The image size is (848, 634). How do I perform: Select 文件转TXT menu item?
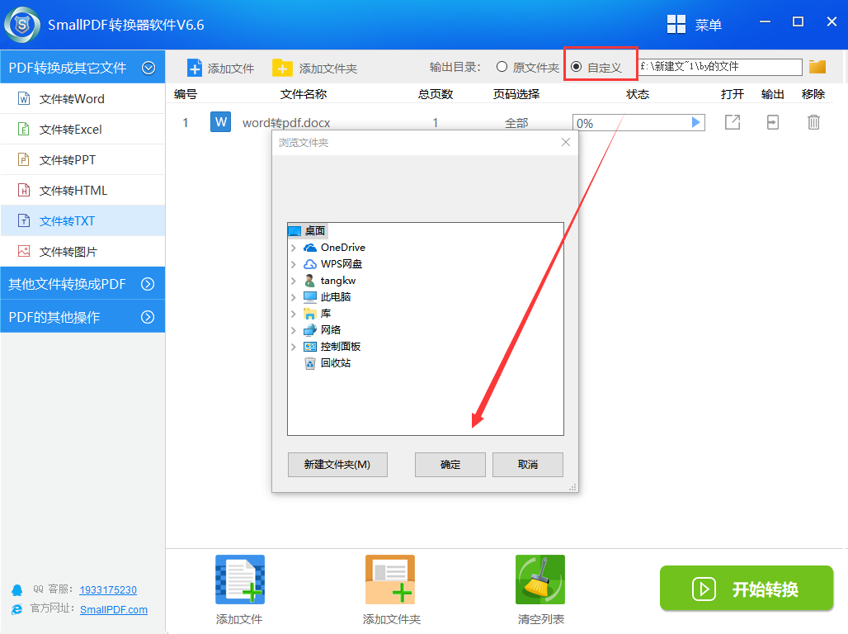coord(82,220)
